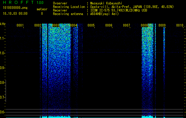Image resolution: width=186 pixels, height=118 pixels.
Task: Select the Ogata-vill. Akita-Pref. JAPAN location text
Action: coord(132,7)
